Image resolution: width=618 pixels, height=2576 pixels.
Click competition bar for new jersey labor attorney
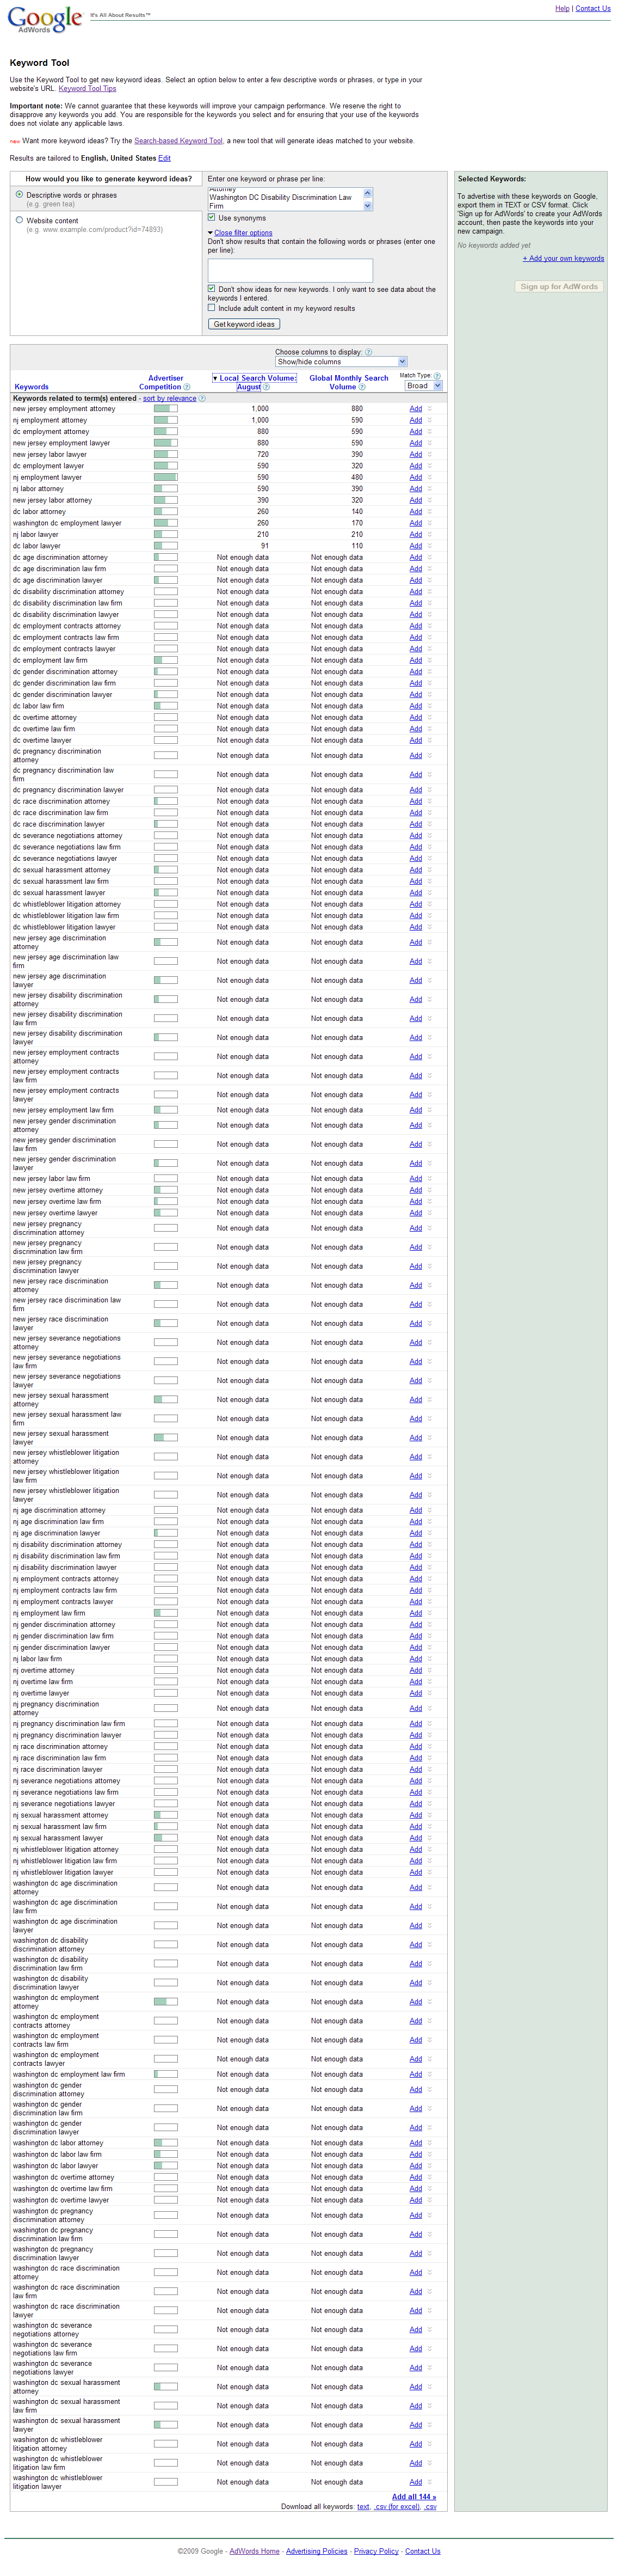166,500
